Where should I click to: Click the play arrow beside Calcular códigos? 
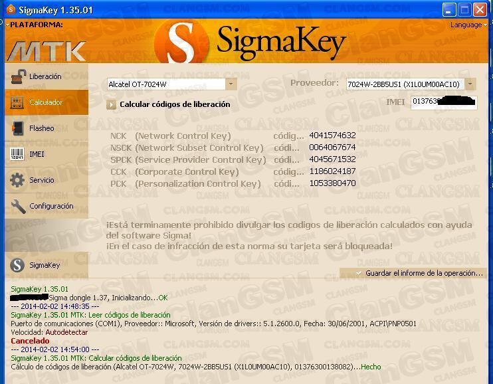[111, 105]
